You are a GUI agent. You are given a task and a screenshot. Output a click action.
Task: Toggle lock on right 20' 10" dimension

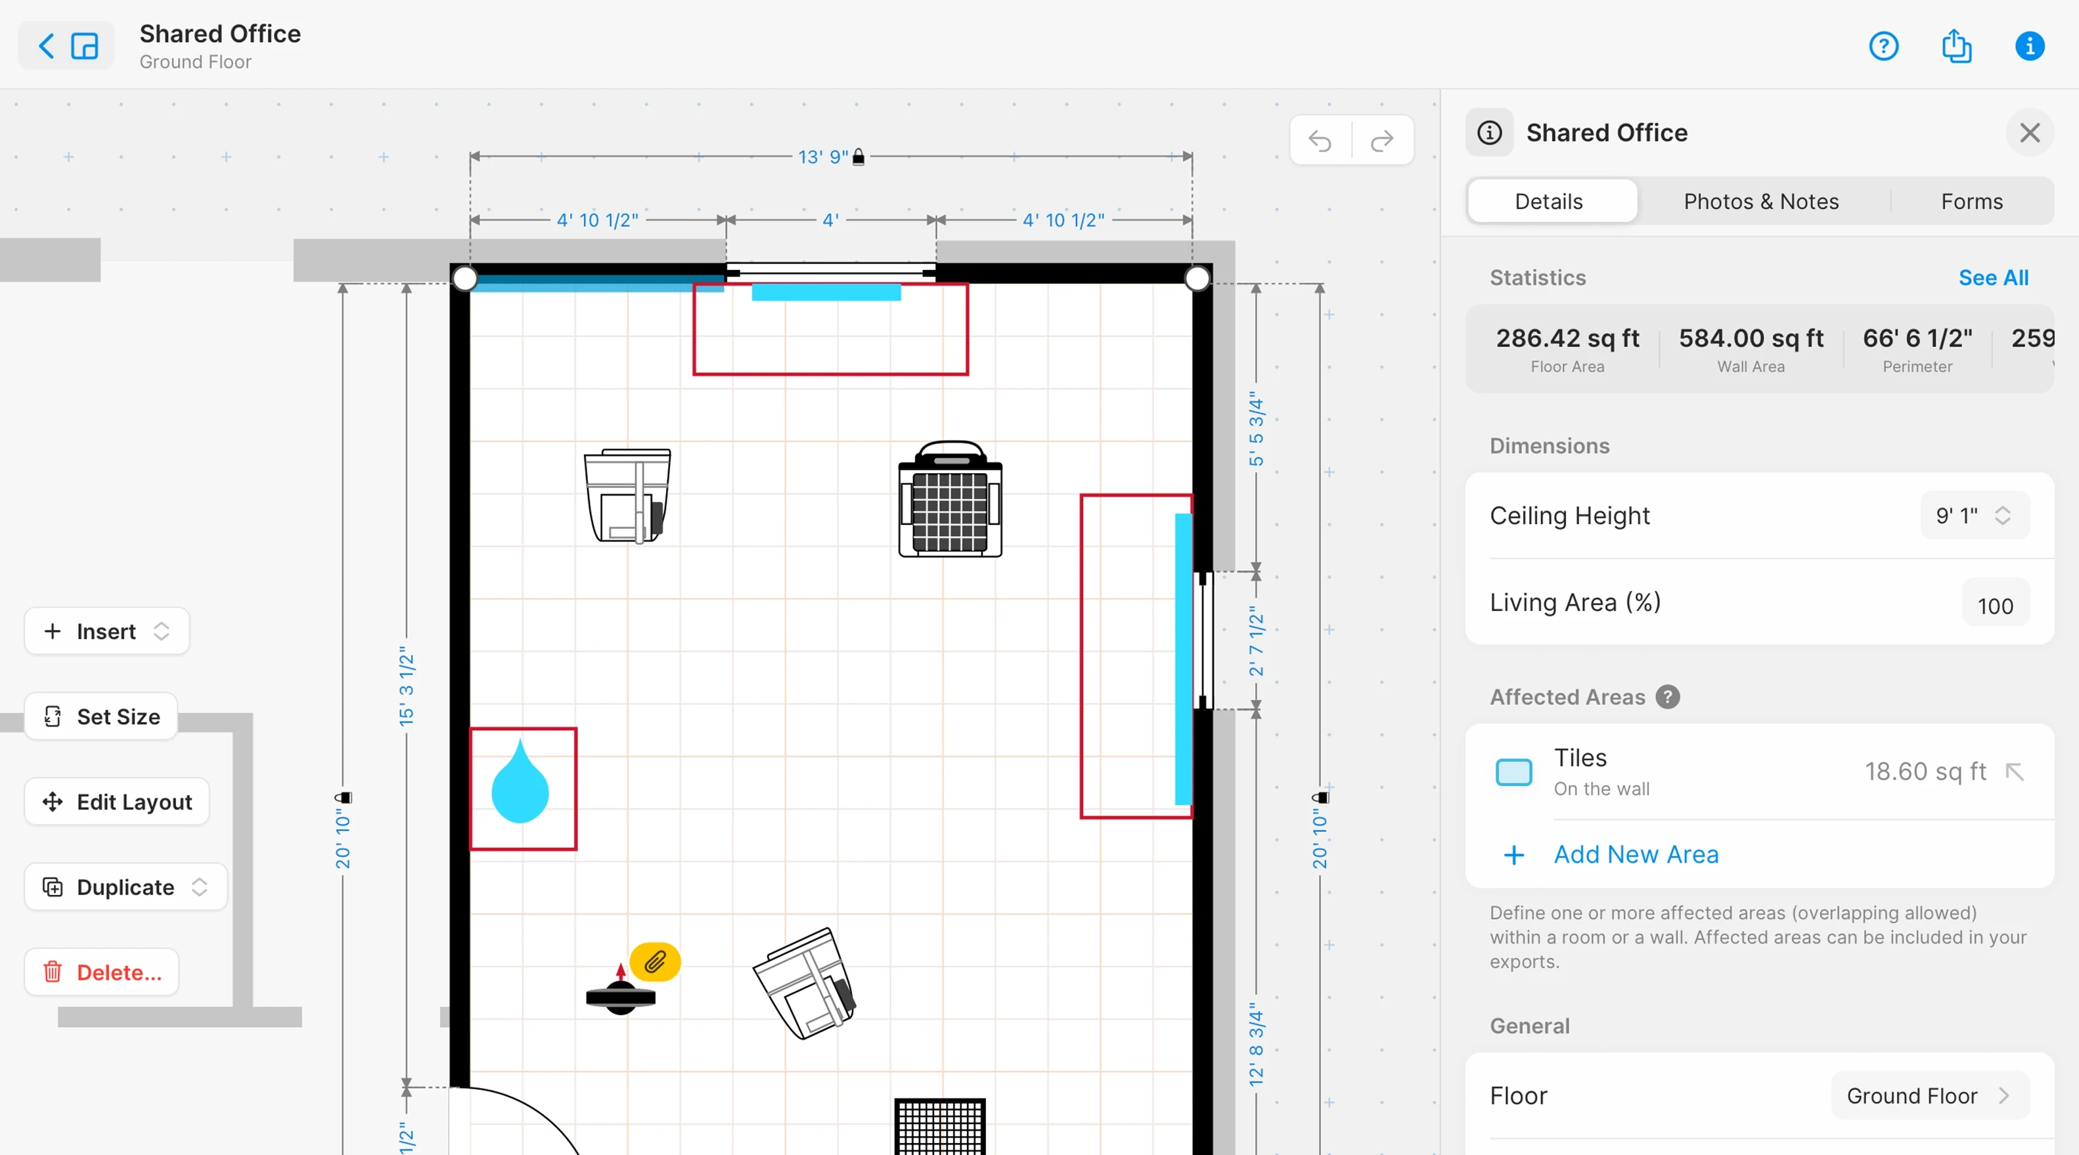[x=1320, y=798]
